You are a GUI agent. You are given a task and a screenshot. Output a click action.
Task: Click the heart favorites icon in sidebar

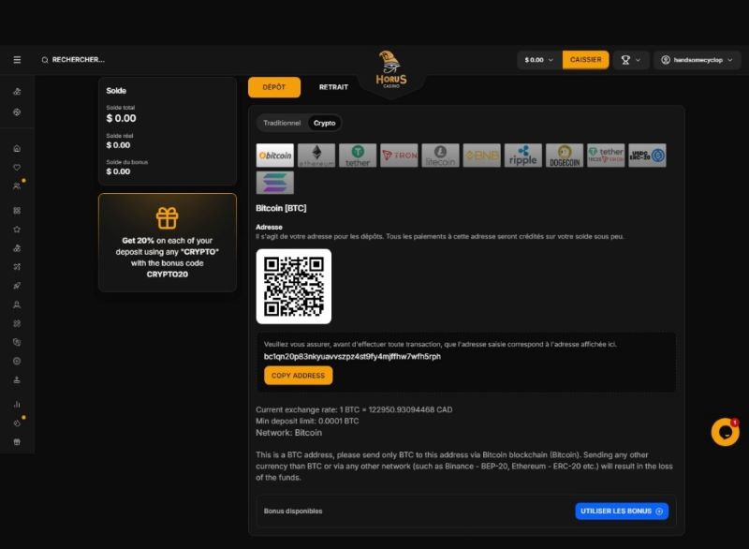[x=17, y=168]
